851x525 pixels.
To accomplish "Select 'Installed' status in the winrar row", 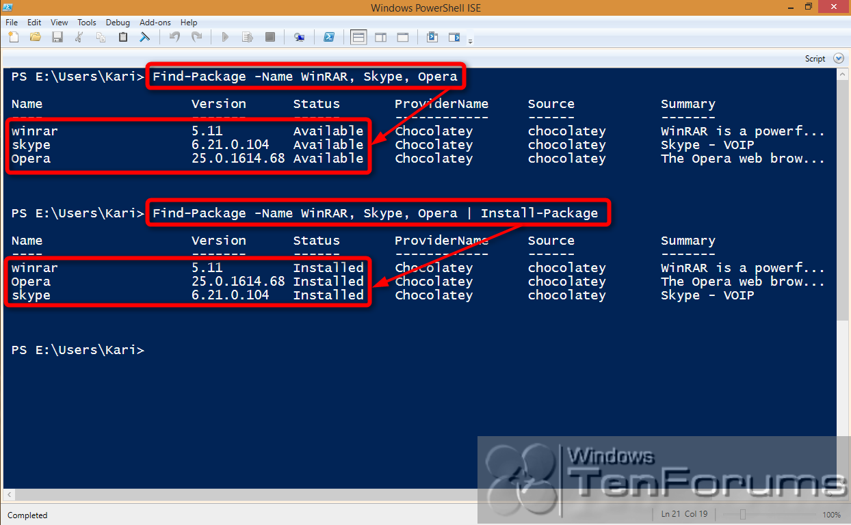I will tap(328, 268).
